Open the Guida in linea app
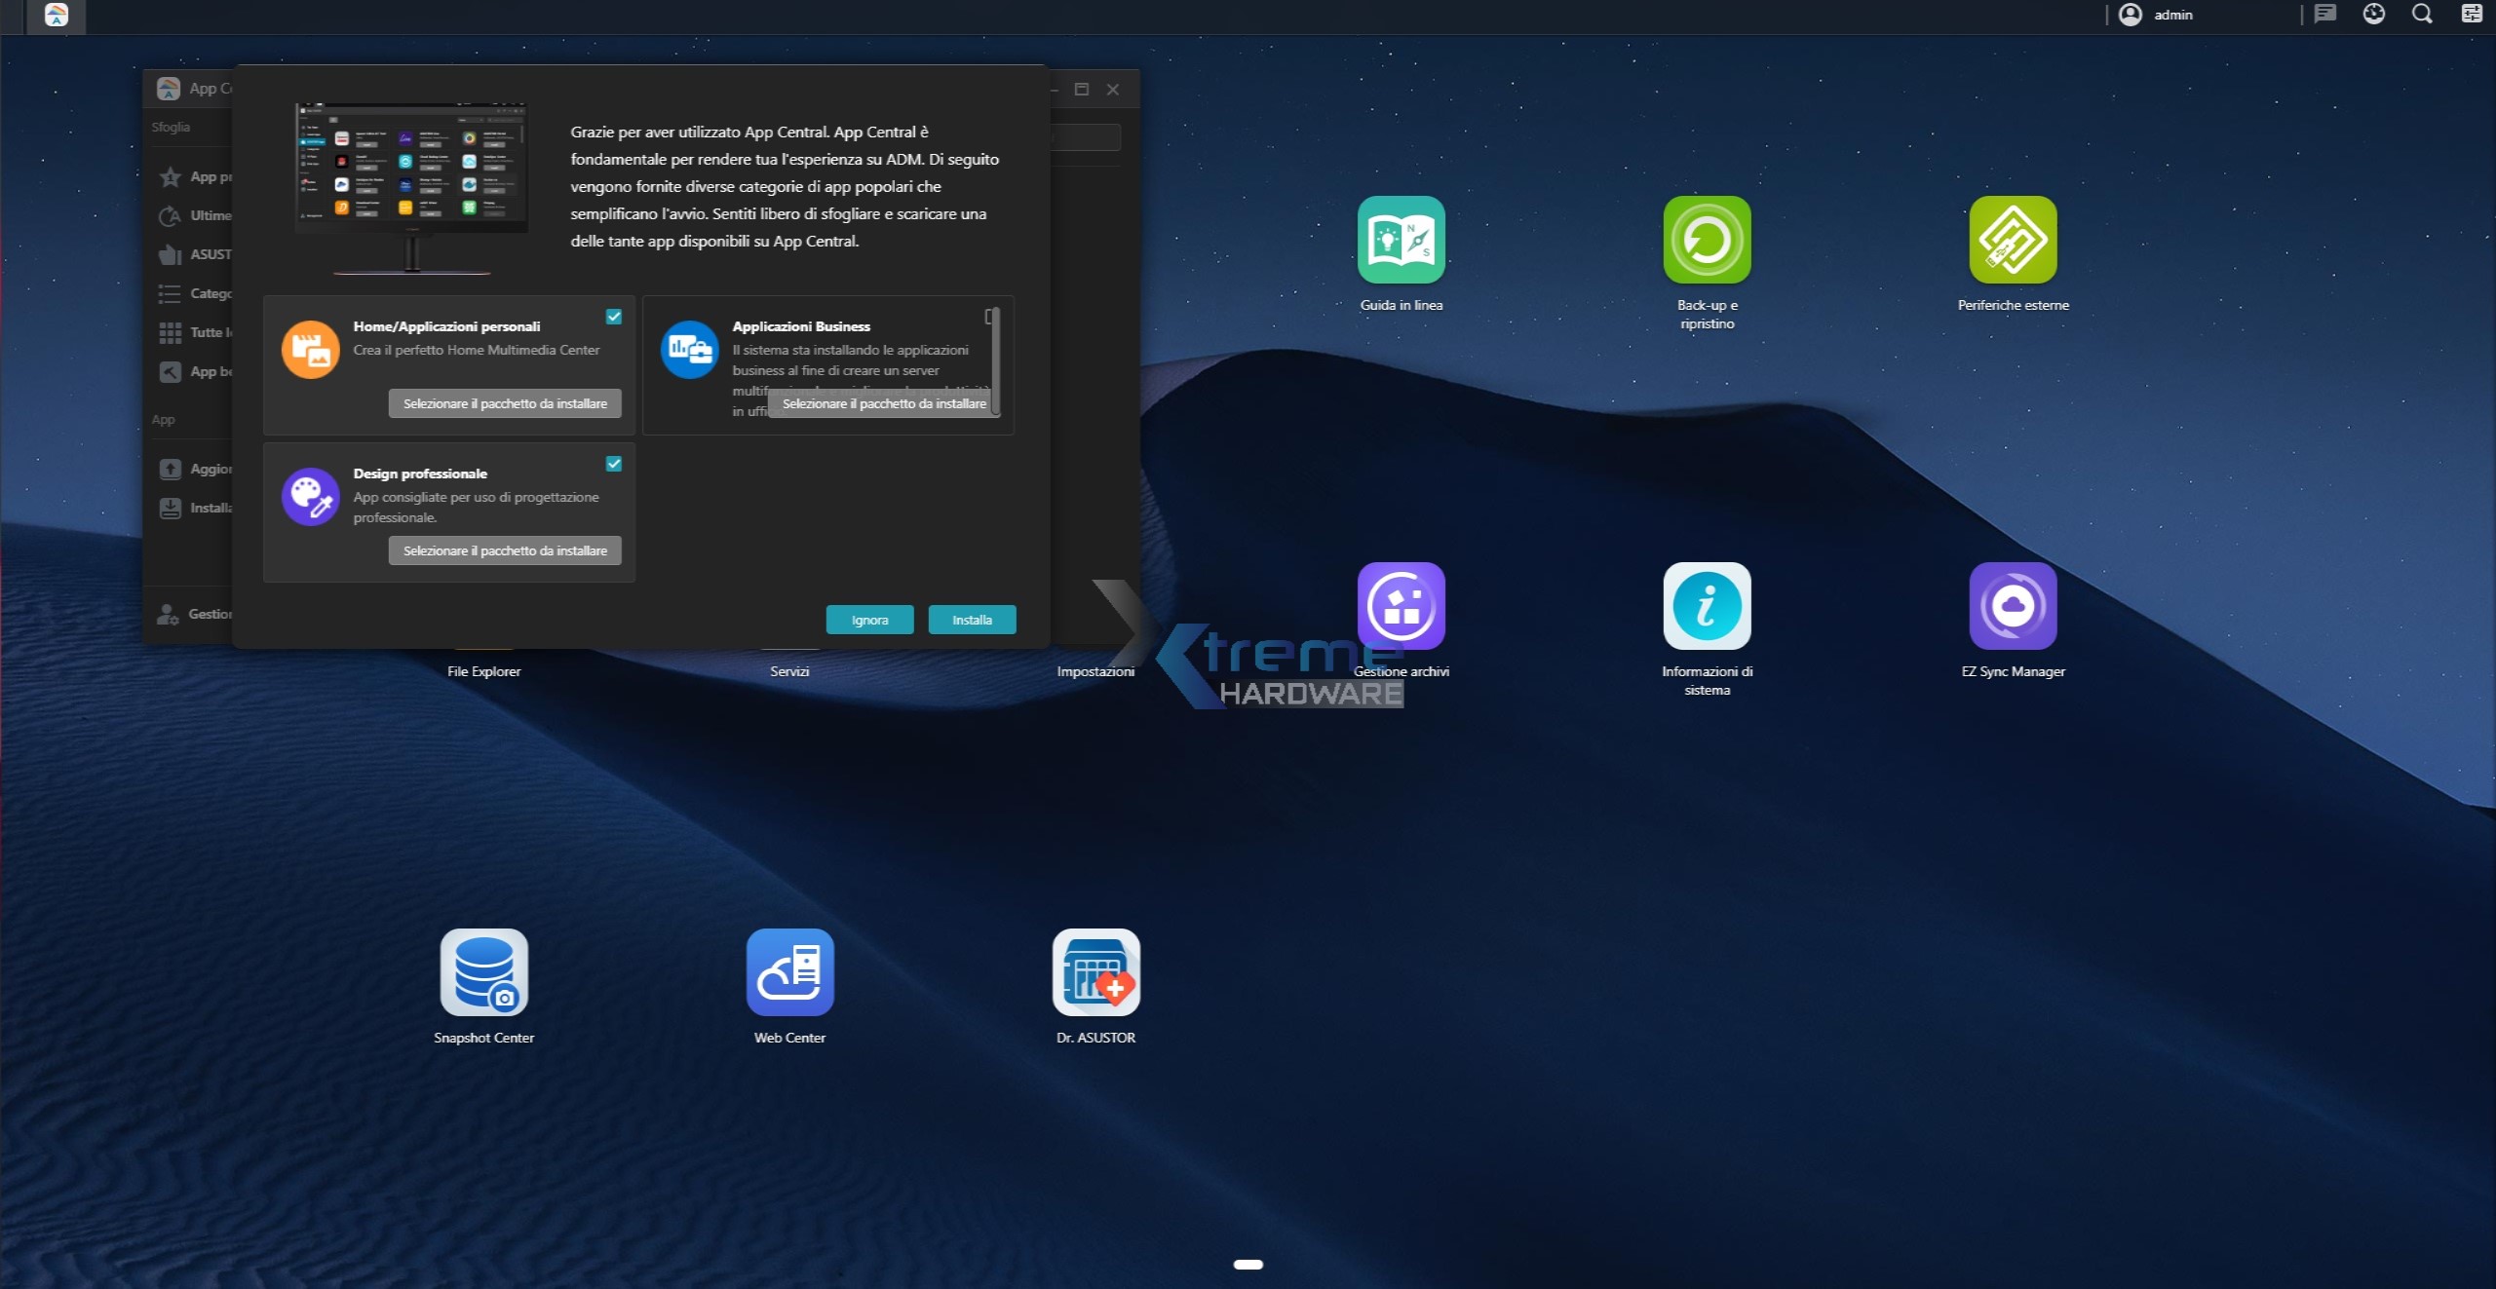Viewport: 2496px width, 1289px height. point(1401,240)
